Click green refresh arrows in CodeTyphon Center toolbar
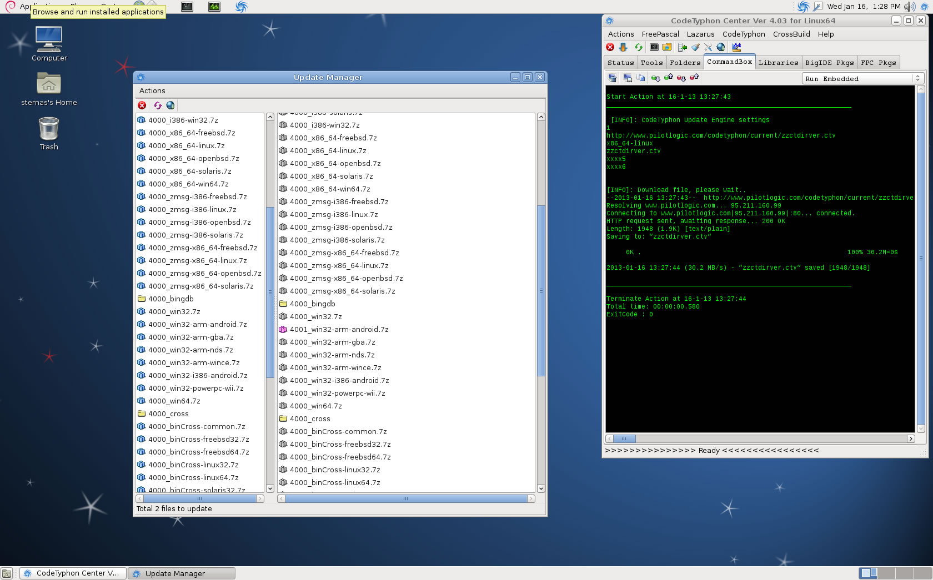This screenshot has width=933, height=580. 638,47
